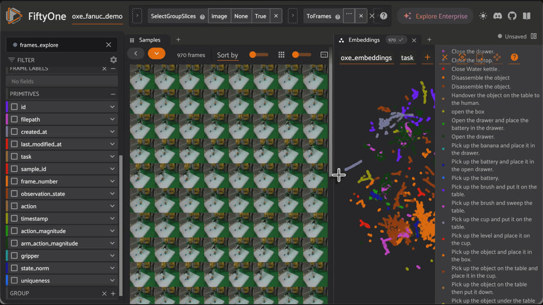Add new panel beside Embeddings tab
This screenshot has height=305, width=543.
coord(429,40)
